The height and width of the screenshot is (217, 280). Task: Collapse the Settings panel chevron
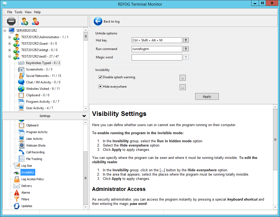[84, 116]
